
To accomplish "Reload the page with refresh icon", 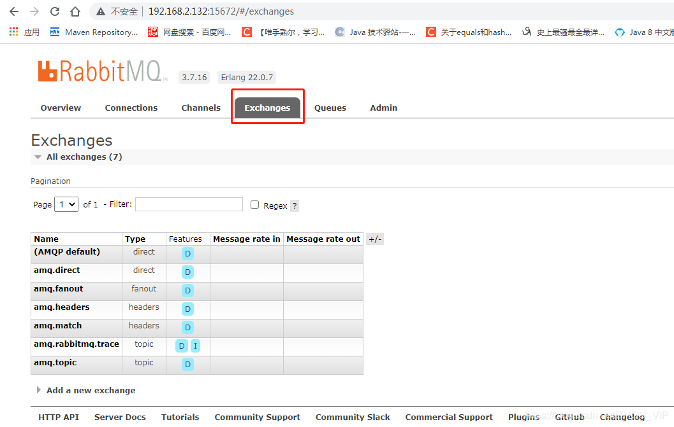I will tap(55, 11).
